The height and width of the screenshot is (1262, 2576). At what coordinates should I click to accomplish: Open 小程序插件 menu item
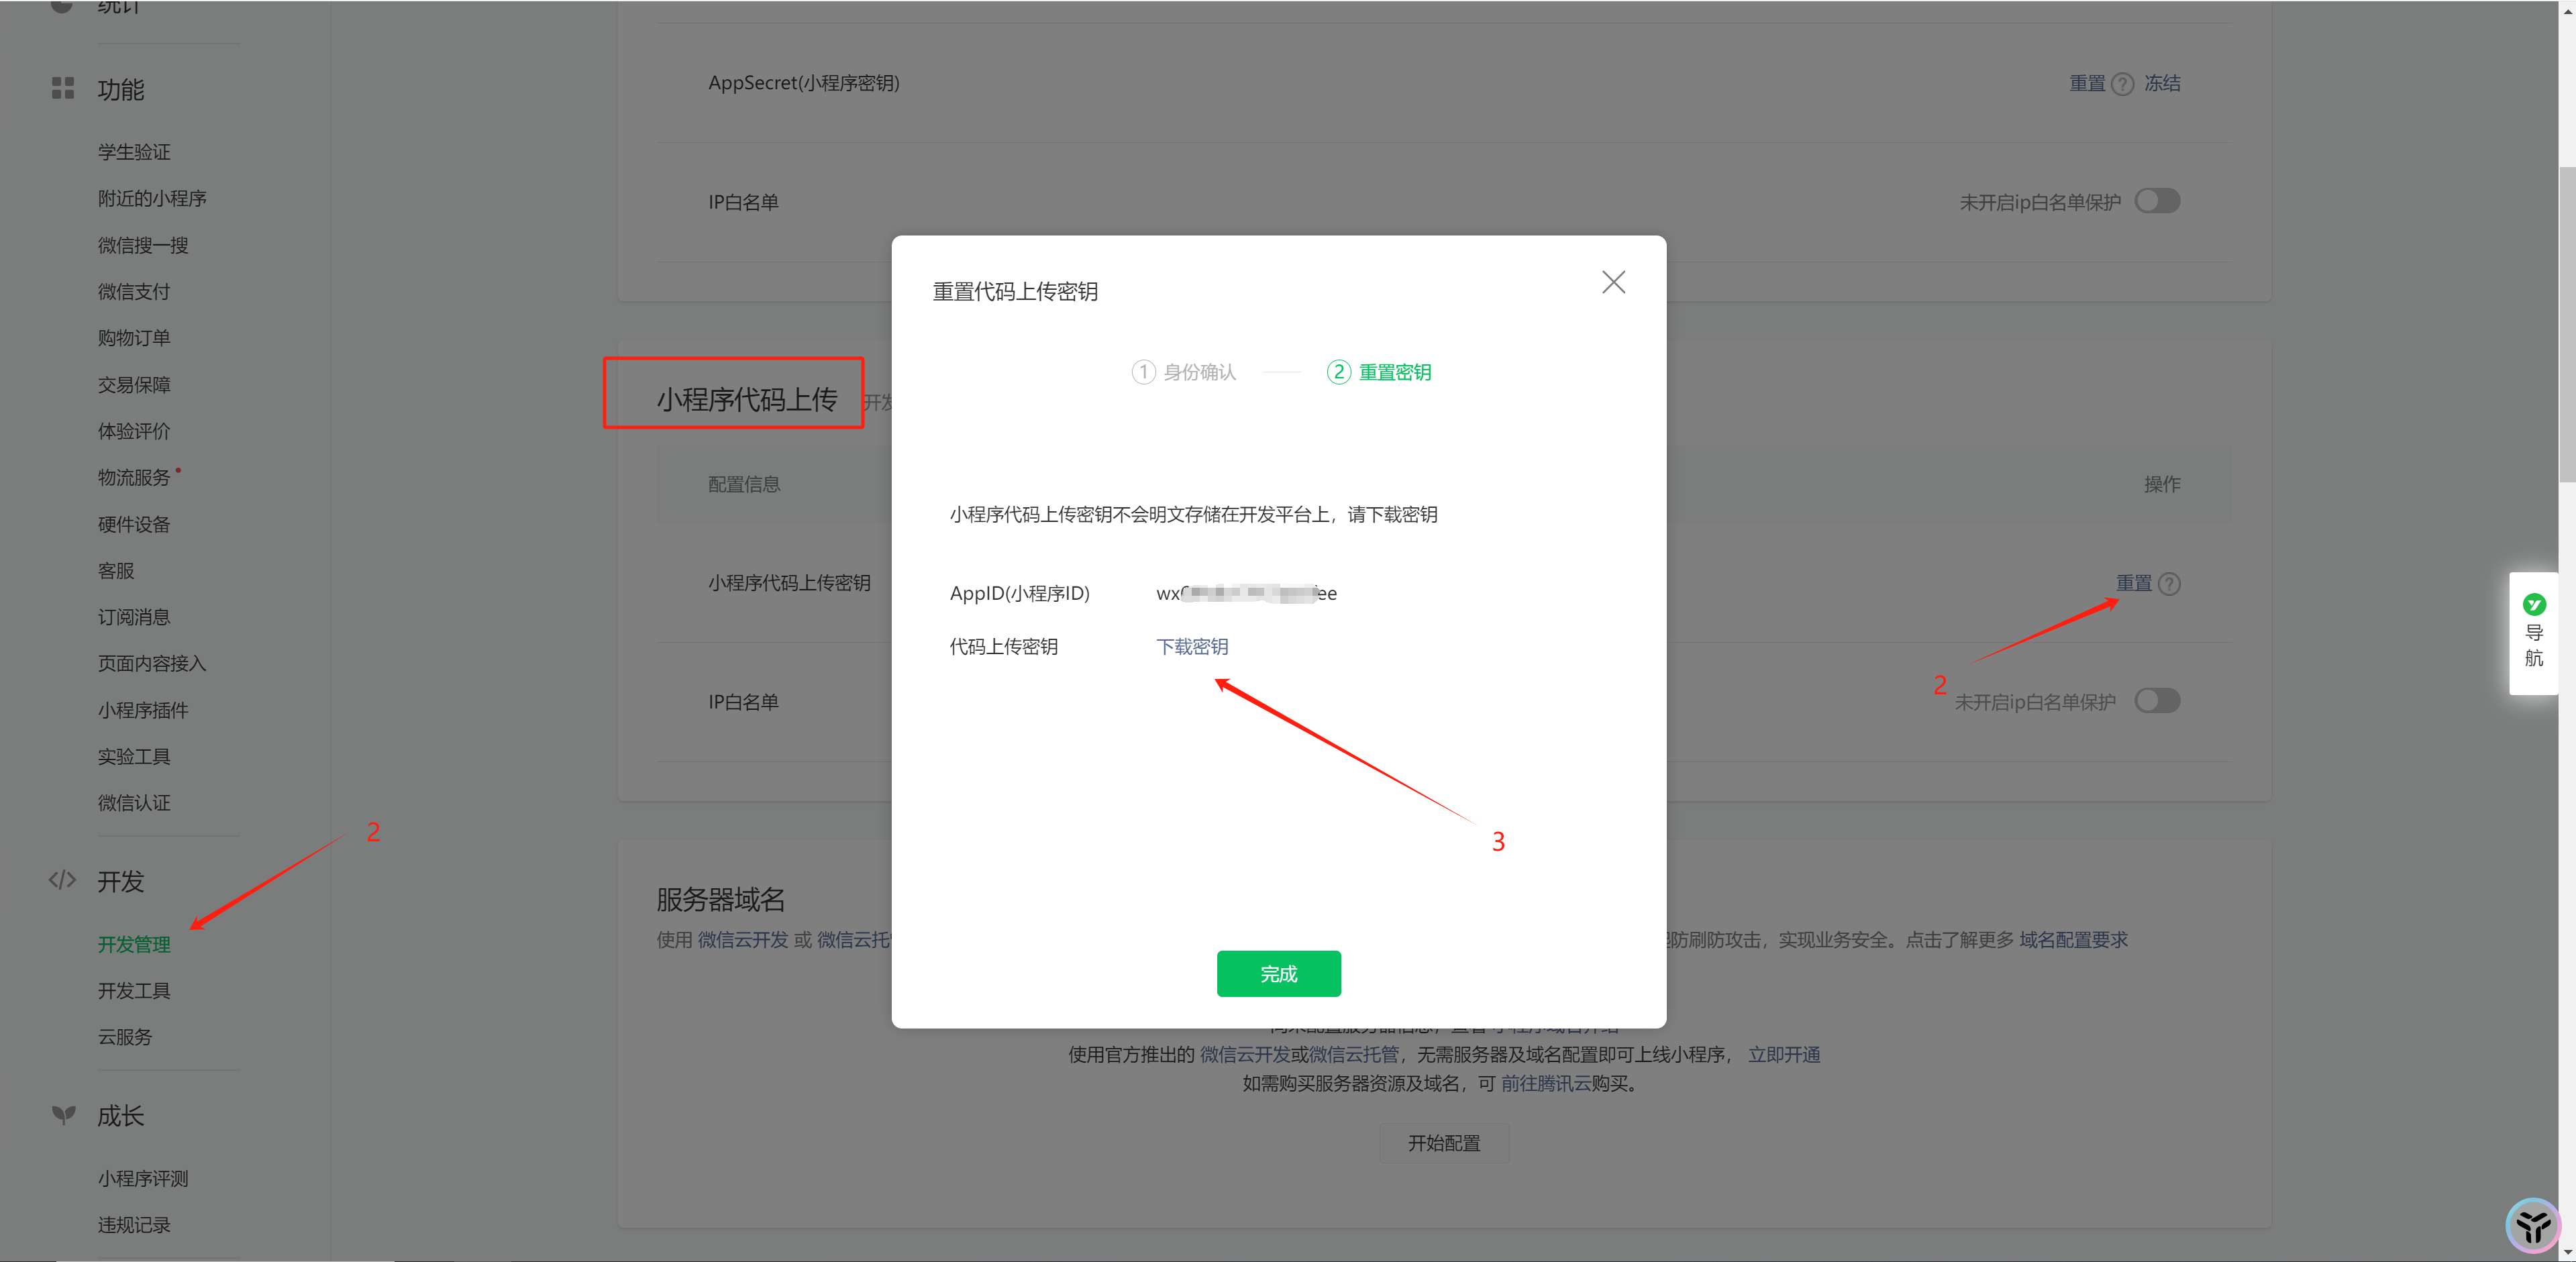(143, 710)
